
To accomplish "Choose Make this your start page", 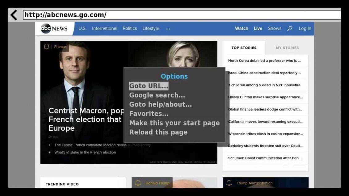I will [174, 123].
